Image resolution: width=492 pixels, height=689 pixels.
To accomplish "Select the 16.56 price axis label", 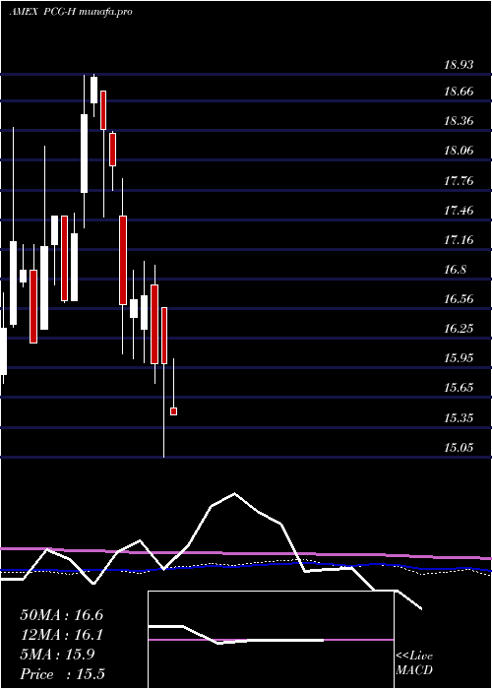I will click(x=459, y=299).
